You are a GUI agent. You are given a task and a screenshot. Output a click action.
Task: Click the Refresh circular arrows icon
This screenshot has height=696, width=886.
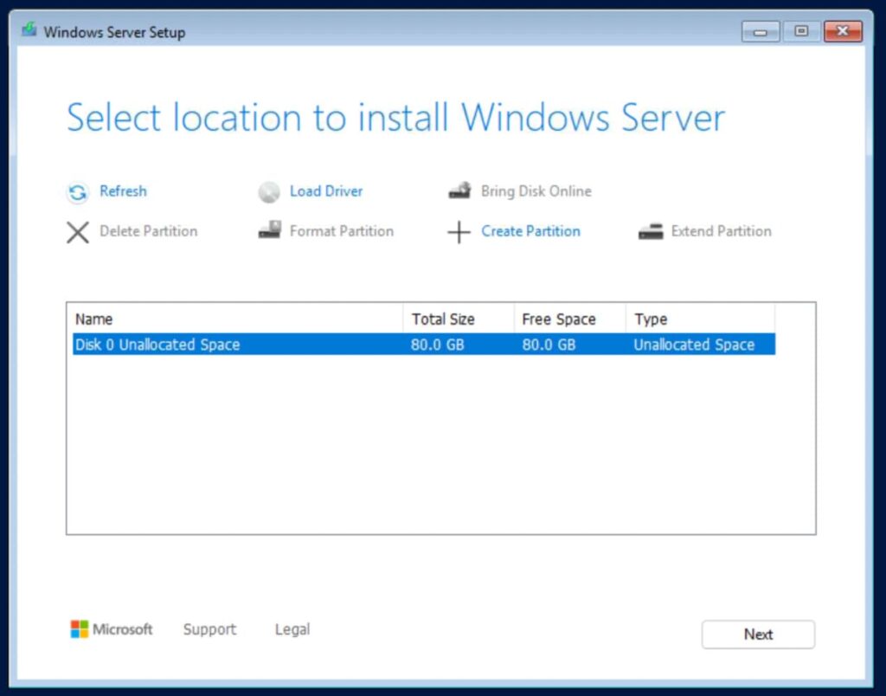tap(78, 192)
